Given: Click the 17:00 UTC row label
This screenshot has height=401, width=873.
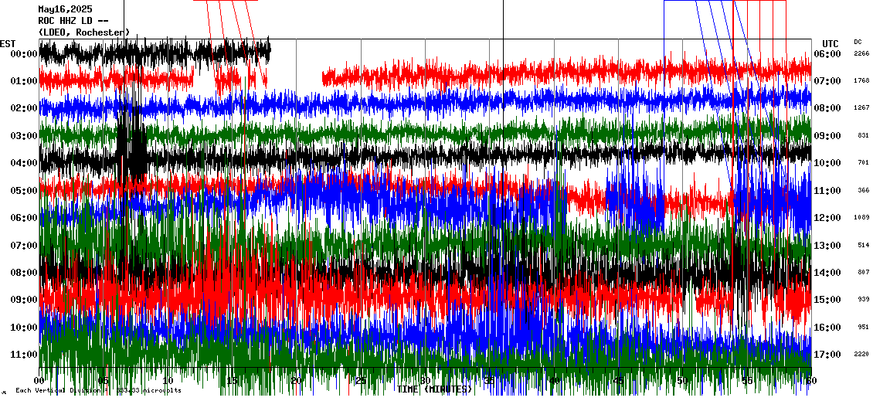Looking at the screenshot, I should [x=827, y=355].
